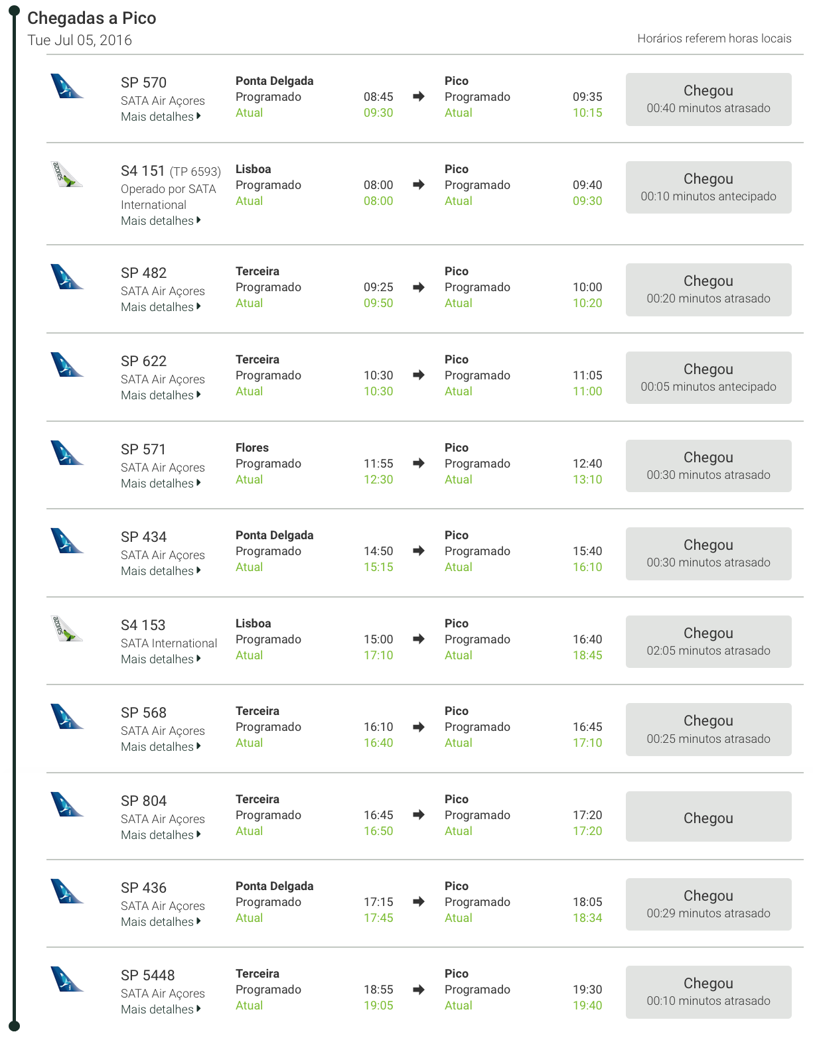
Task: Click the Azores tail logo for S4 153
Action: pos(67,629)
